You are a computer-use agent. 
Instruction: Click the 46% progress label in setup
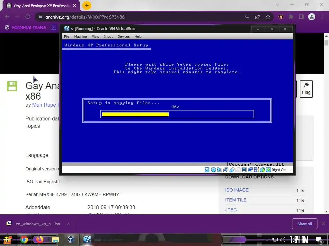[x=175, y=107]
